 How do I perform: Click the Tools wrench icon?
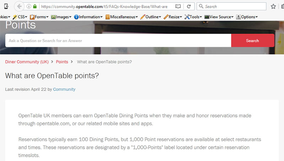tap(187, 17)
